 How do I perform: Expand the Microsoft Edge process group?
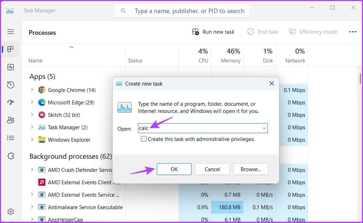click(x=32, y=102)
